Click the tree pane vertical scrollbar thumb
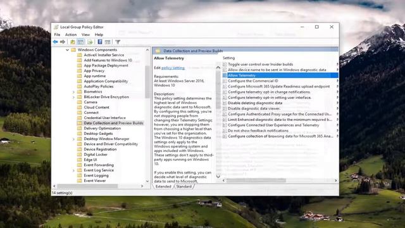This screenshot has height=228, width=405. (x=147, y=82)
